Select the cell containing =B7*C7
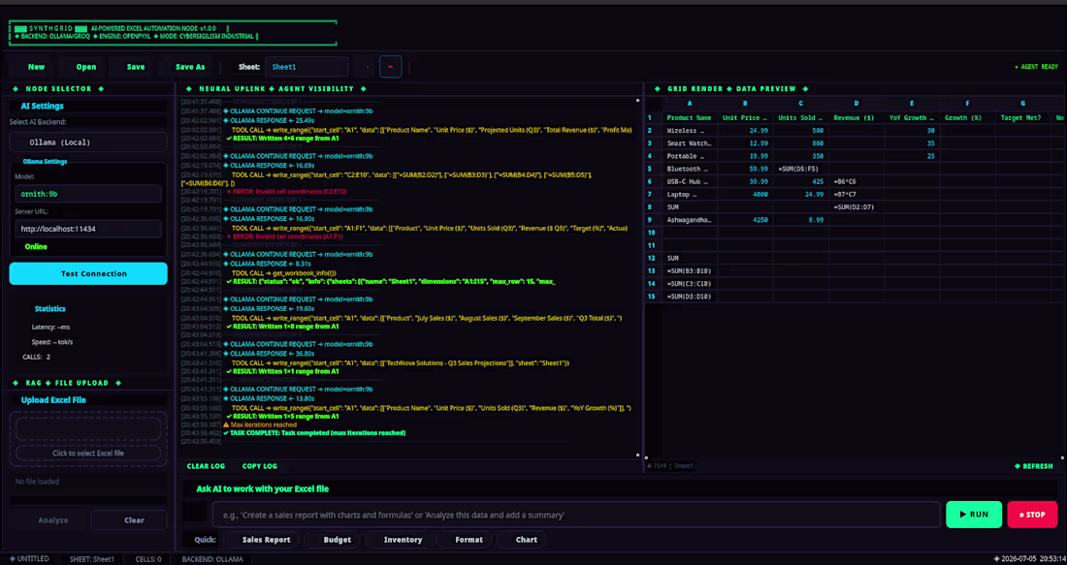This screenshot has width=1067, height=565. (857, 195)
